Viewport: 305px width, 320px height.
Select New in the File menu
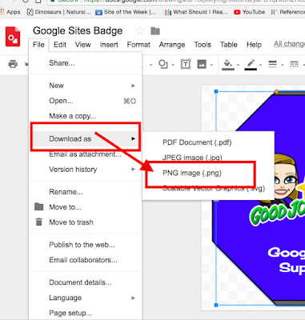pos(85,86)
